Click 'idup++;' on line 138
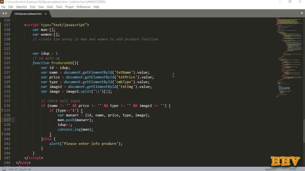Viewport: 305px width, 171px height. coord(65,124)
